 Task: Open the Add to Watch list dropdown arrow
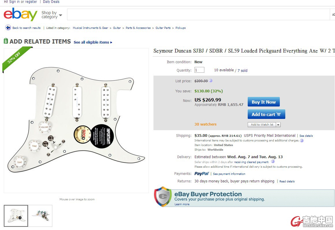pos(278,125)
